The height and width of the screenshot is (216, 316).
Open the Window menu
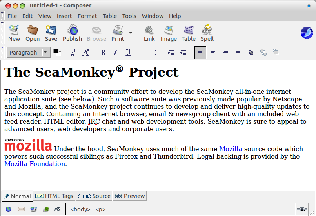point(153,16)
